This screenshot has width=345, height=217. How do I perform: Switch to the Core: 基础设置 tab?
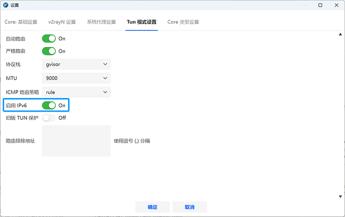(21, 22)
